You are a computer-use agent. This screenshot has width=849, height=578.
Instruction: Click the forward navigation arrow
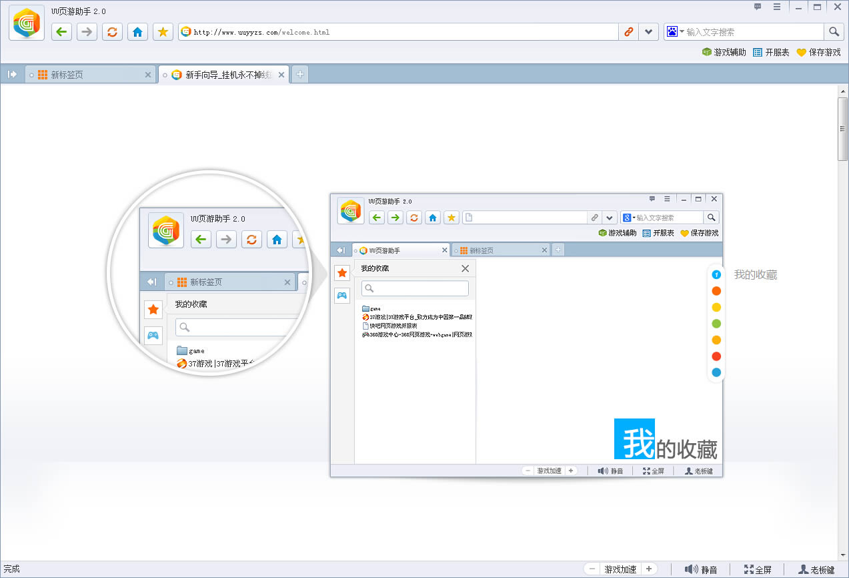pyautogui.click(x=87, y=32)
